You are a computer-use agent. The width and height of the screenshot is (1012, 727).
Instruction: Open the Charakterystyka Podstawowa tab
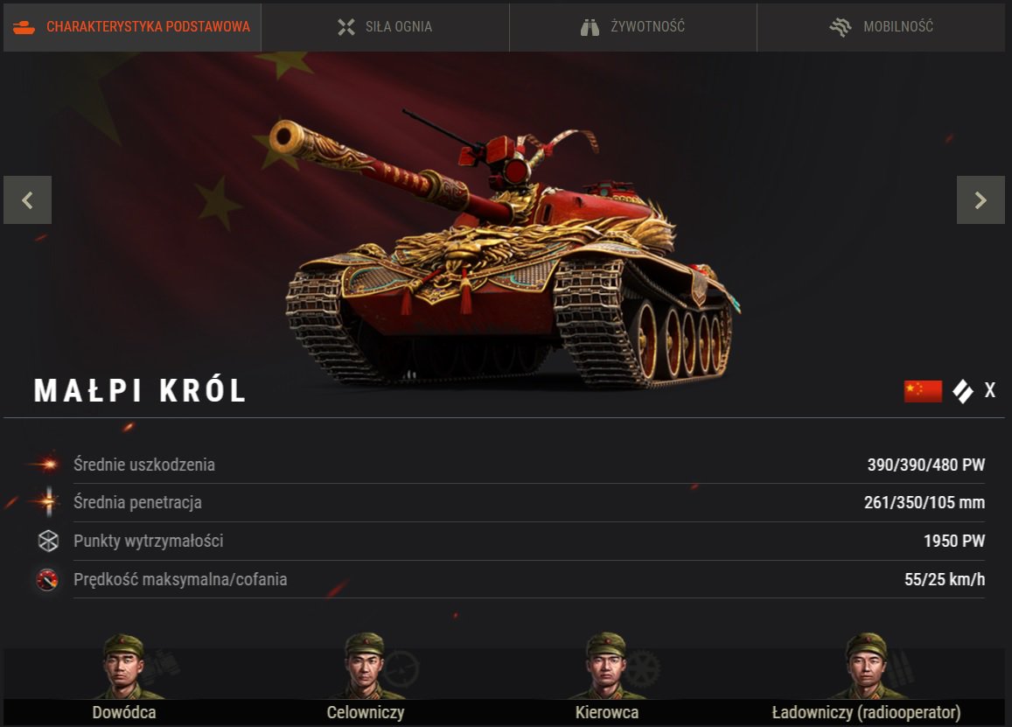132,27
